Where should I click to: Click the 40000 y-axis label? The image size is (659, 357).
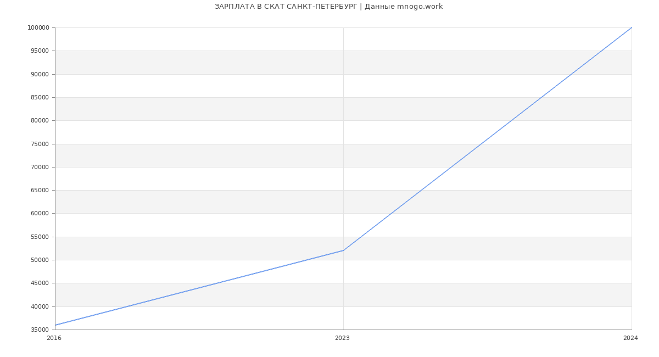(40, 307)
